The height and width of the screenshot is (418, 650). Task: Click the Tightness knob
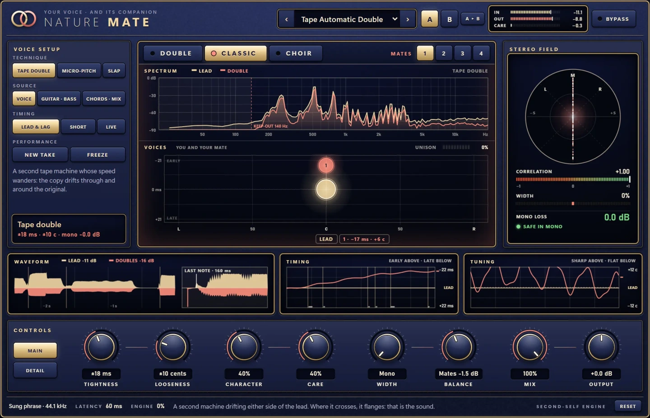pyautogui.click(x=101, y=347)
